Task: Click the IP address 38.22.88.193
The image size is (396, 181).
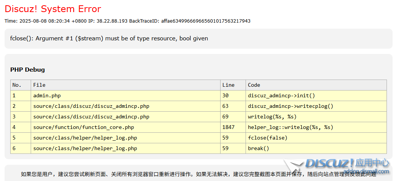Action: (x=112, y=21)
